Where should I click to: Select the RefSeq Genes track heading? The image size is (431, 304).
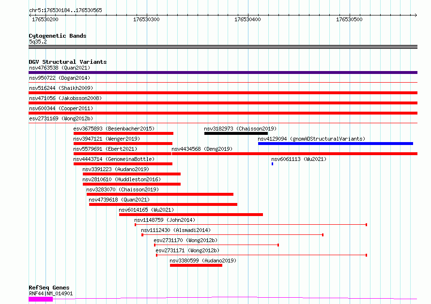[49, 288]
